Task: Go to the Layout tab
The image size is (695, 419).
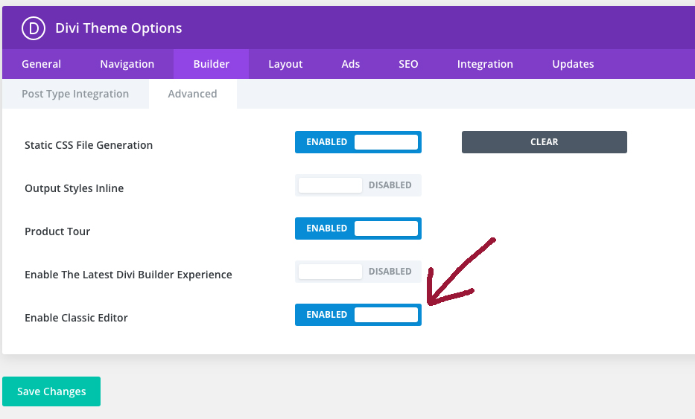Action: coord(285,64)
